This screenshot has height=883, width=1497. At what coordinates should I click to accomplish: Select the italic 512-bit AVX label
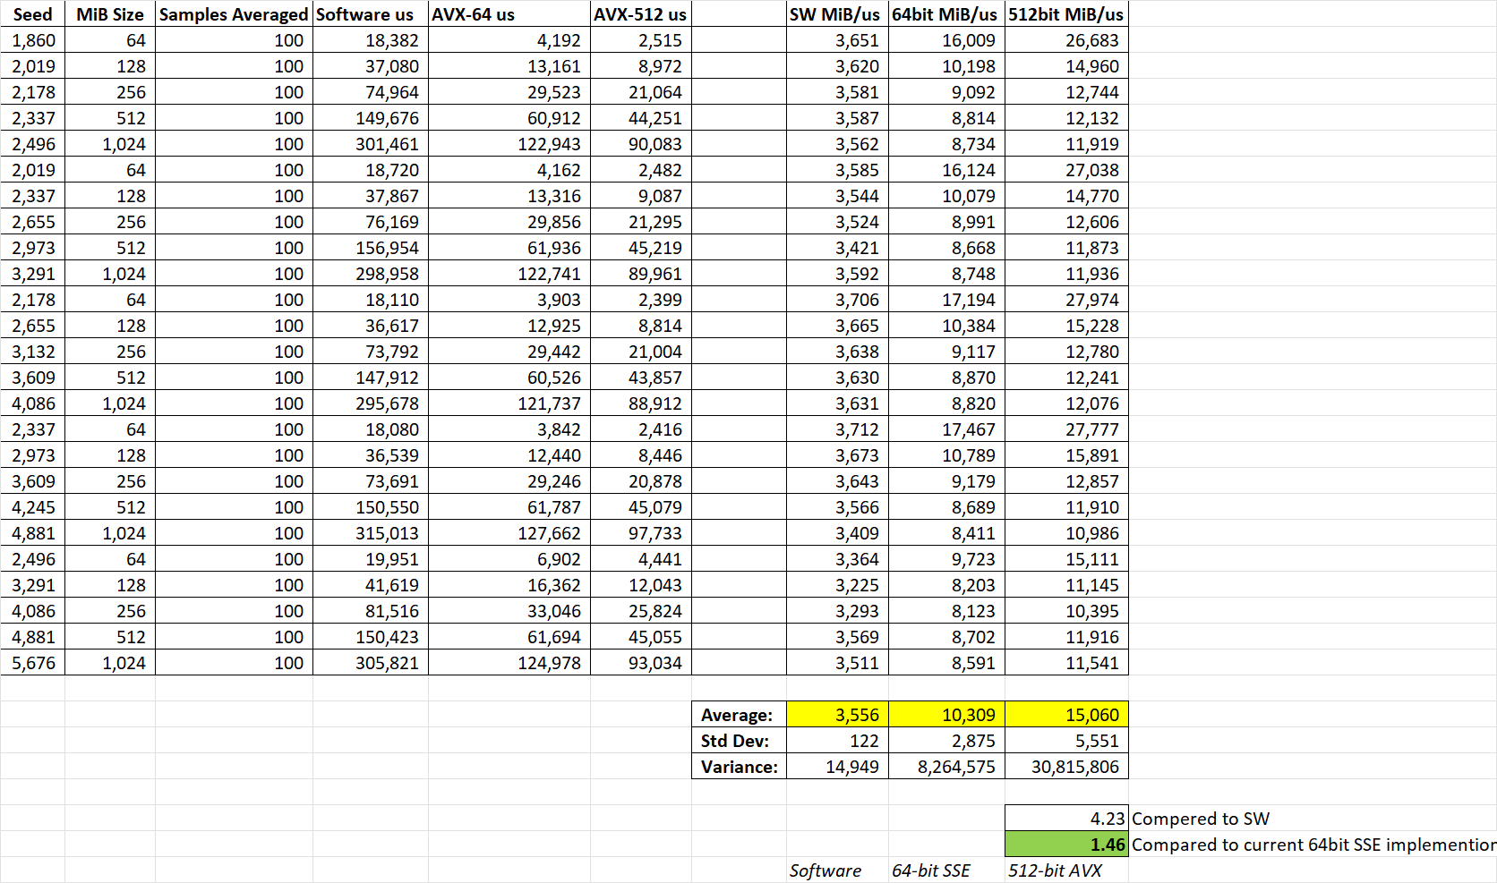1056,870
